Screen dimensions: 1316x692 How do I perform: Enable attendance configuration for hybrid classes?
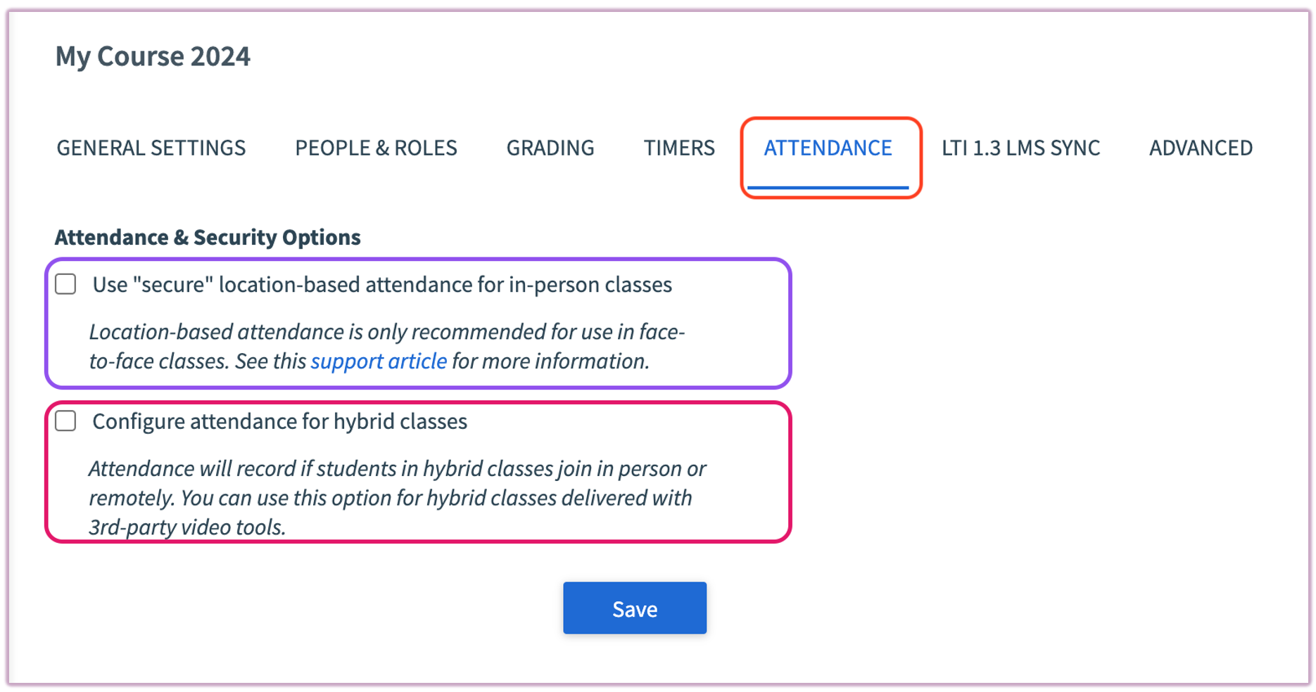point(65,421)
